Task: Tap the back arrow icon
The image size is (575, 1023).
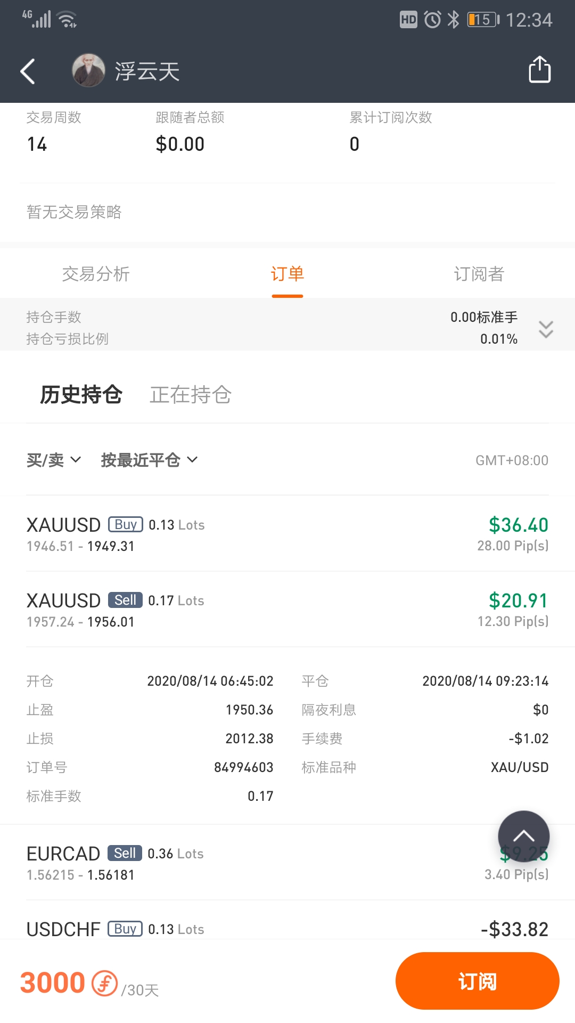Action: pyautogui.click(x=28, y=71)
